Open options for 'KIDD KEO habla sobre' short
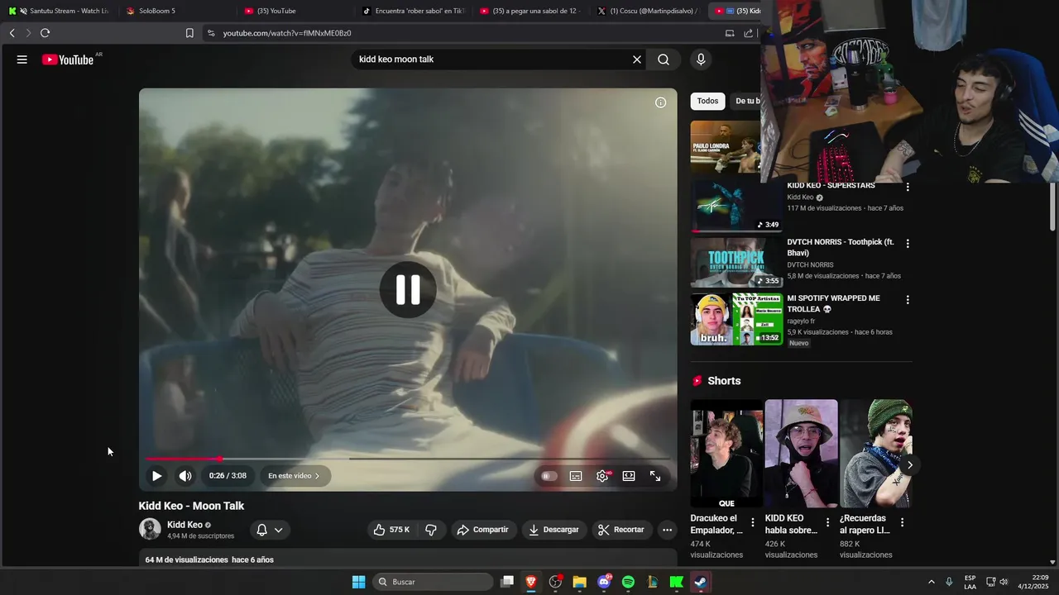Screen dimensions: 1059x595 click(827, 522)
